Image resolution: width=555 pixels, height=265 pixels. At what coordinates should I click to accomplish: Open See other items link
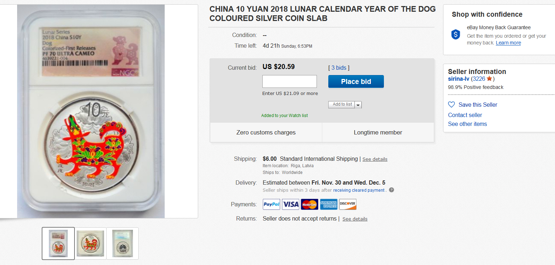tap(467, 124)
